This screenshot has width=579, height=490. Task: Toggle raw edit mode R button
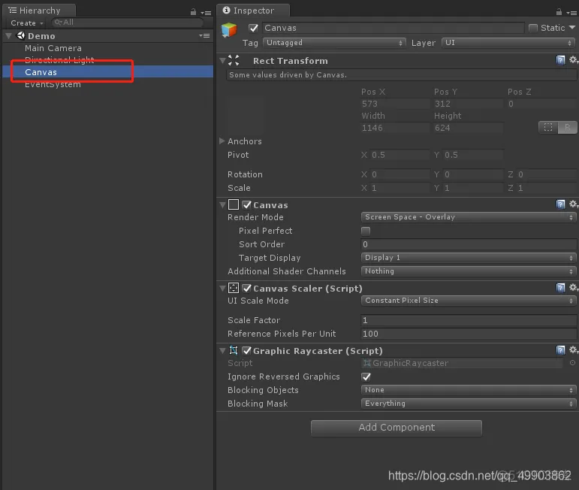click(x=567, y=128)
